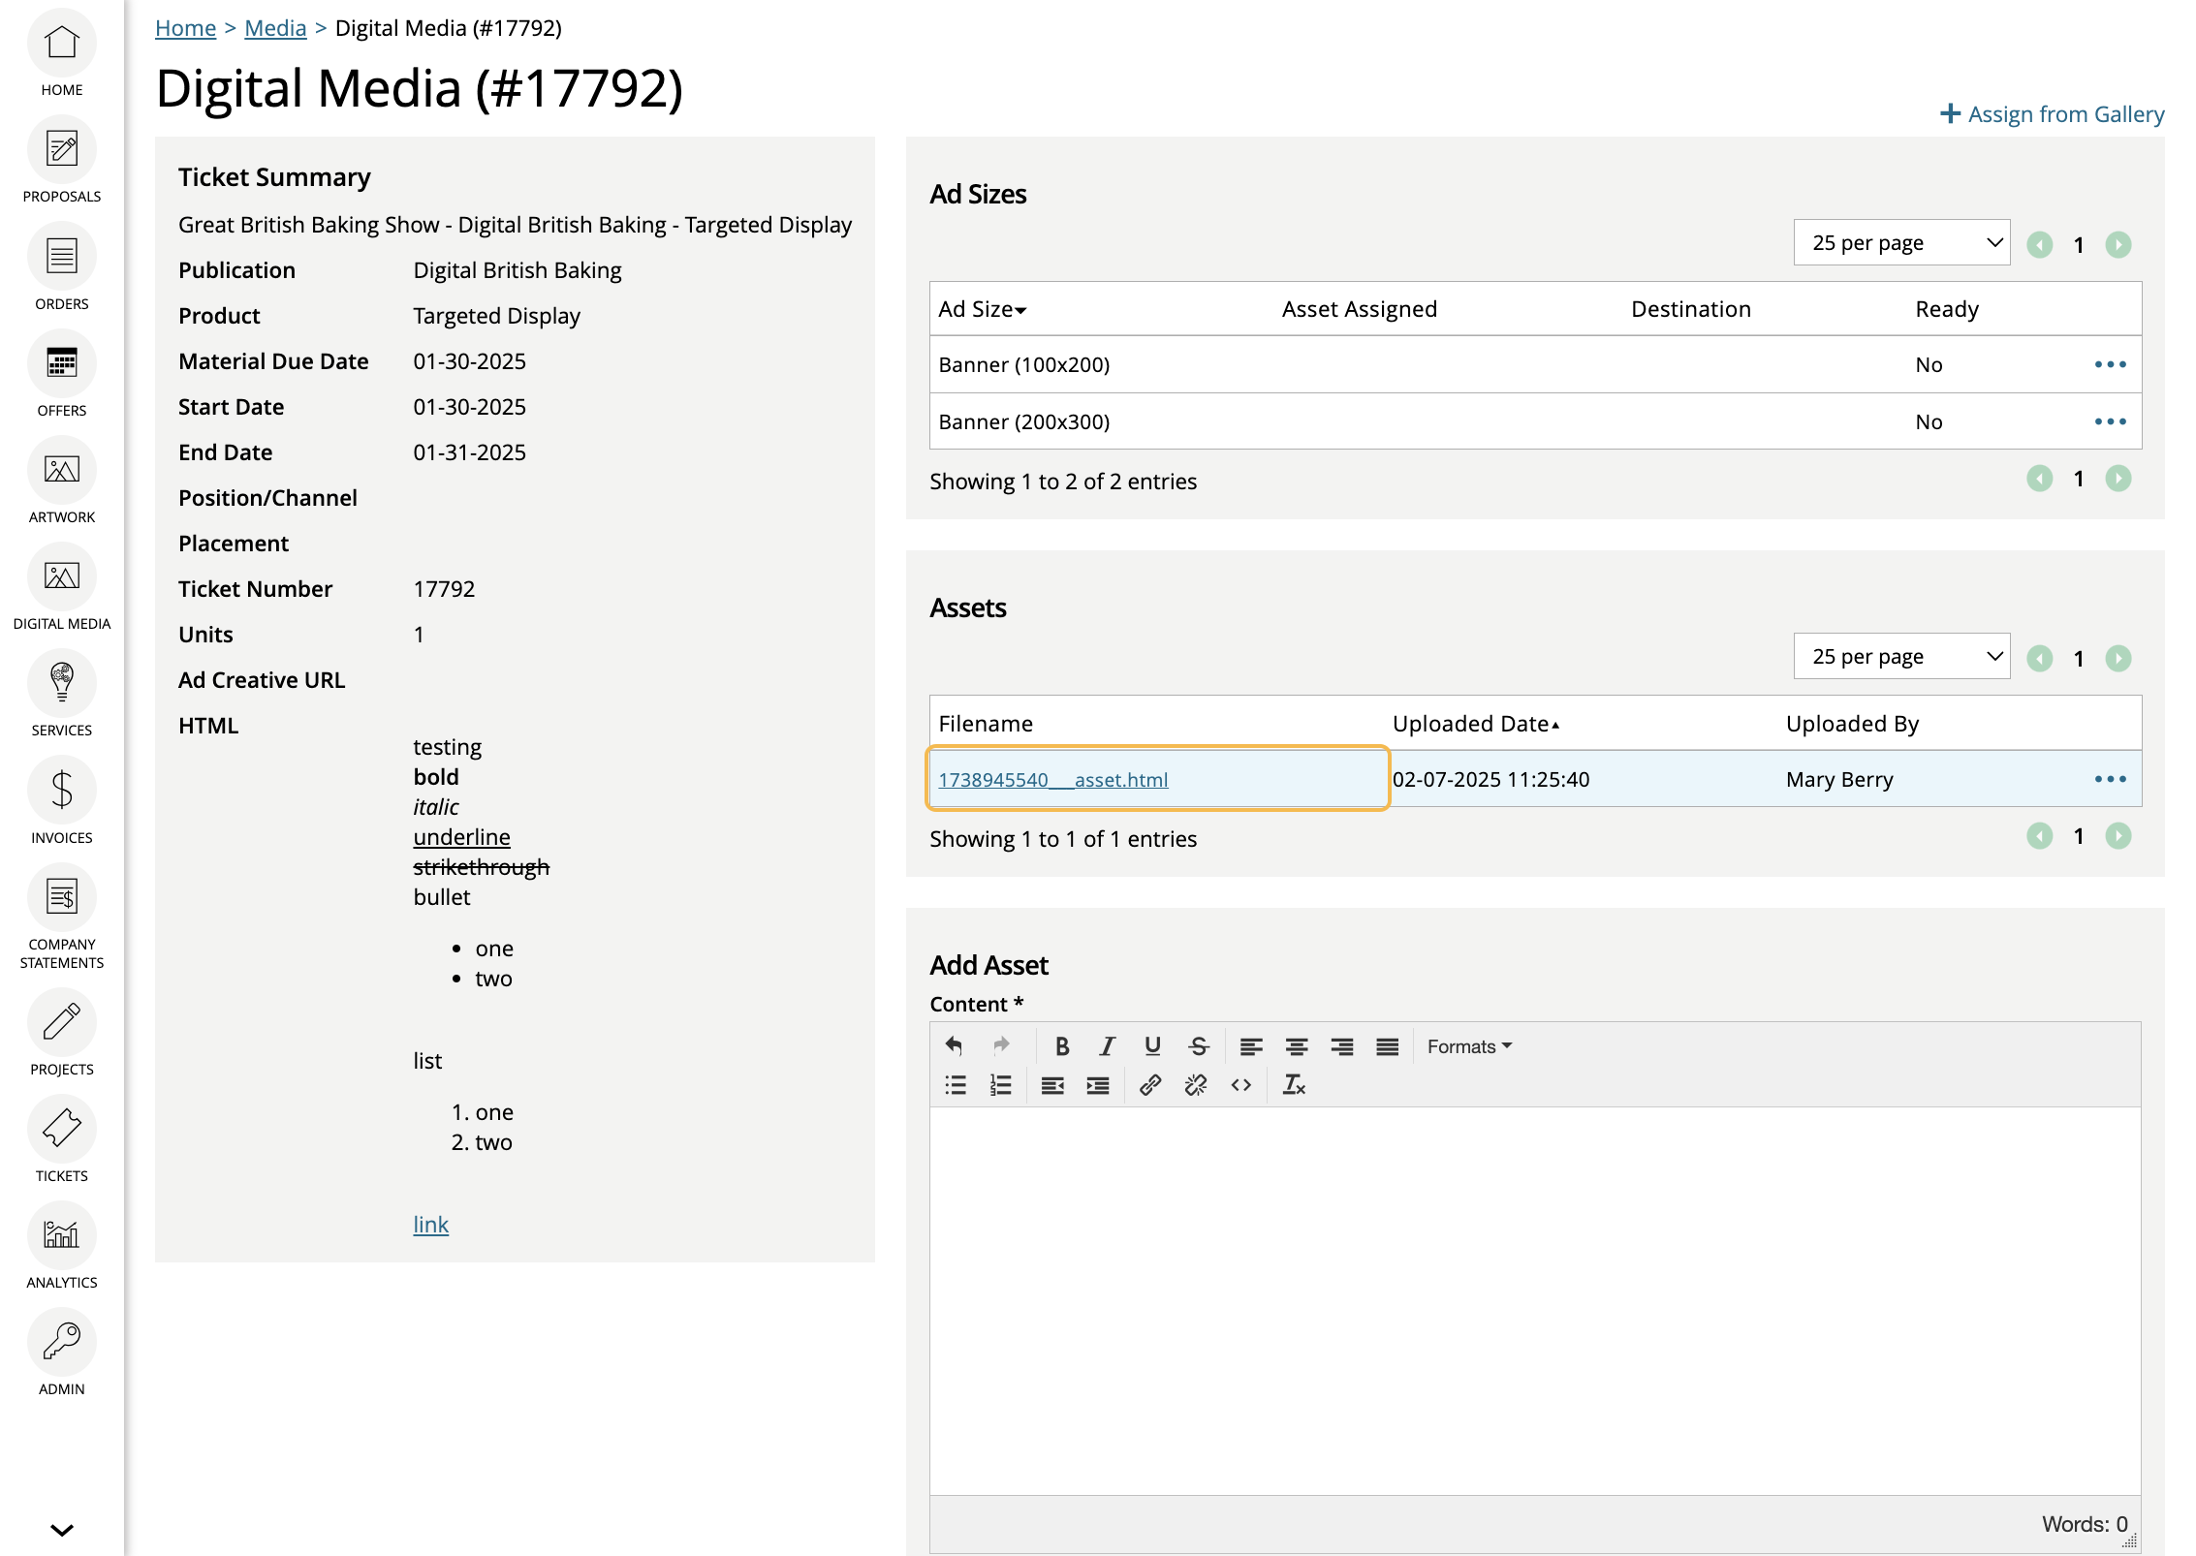Screen dimensions: 2196x1556
Task: Open the 1738945540__asset.html file link
Action: coord(1053,780)
